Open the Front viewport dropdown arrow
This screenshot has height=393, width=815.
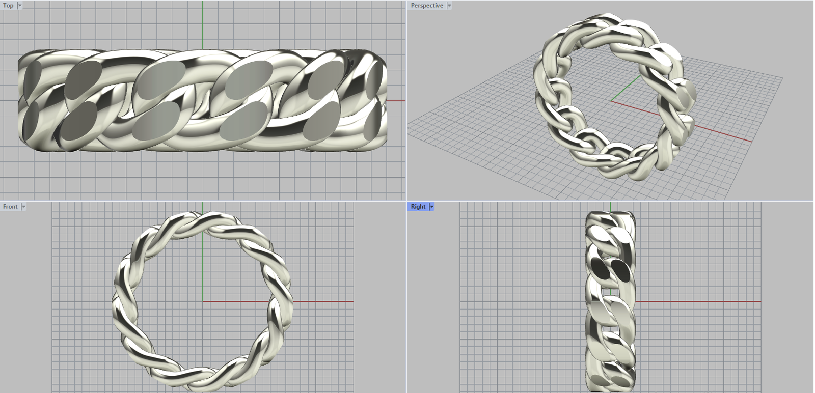point(23,207)
